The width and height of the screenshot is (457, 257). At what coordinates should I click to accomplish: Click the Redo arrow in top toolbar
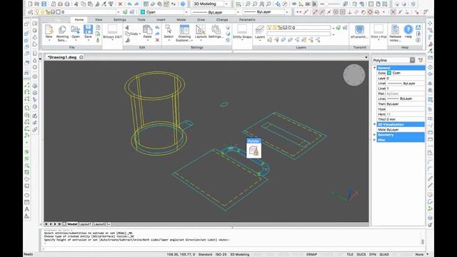(x=136, y=4)
